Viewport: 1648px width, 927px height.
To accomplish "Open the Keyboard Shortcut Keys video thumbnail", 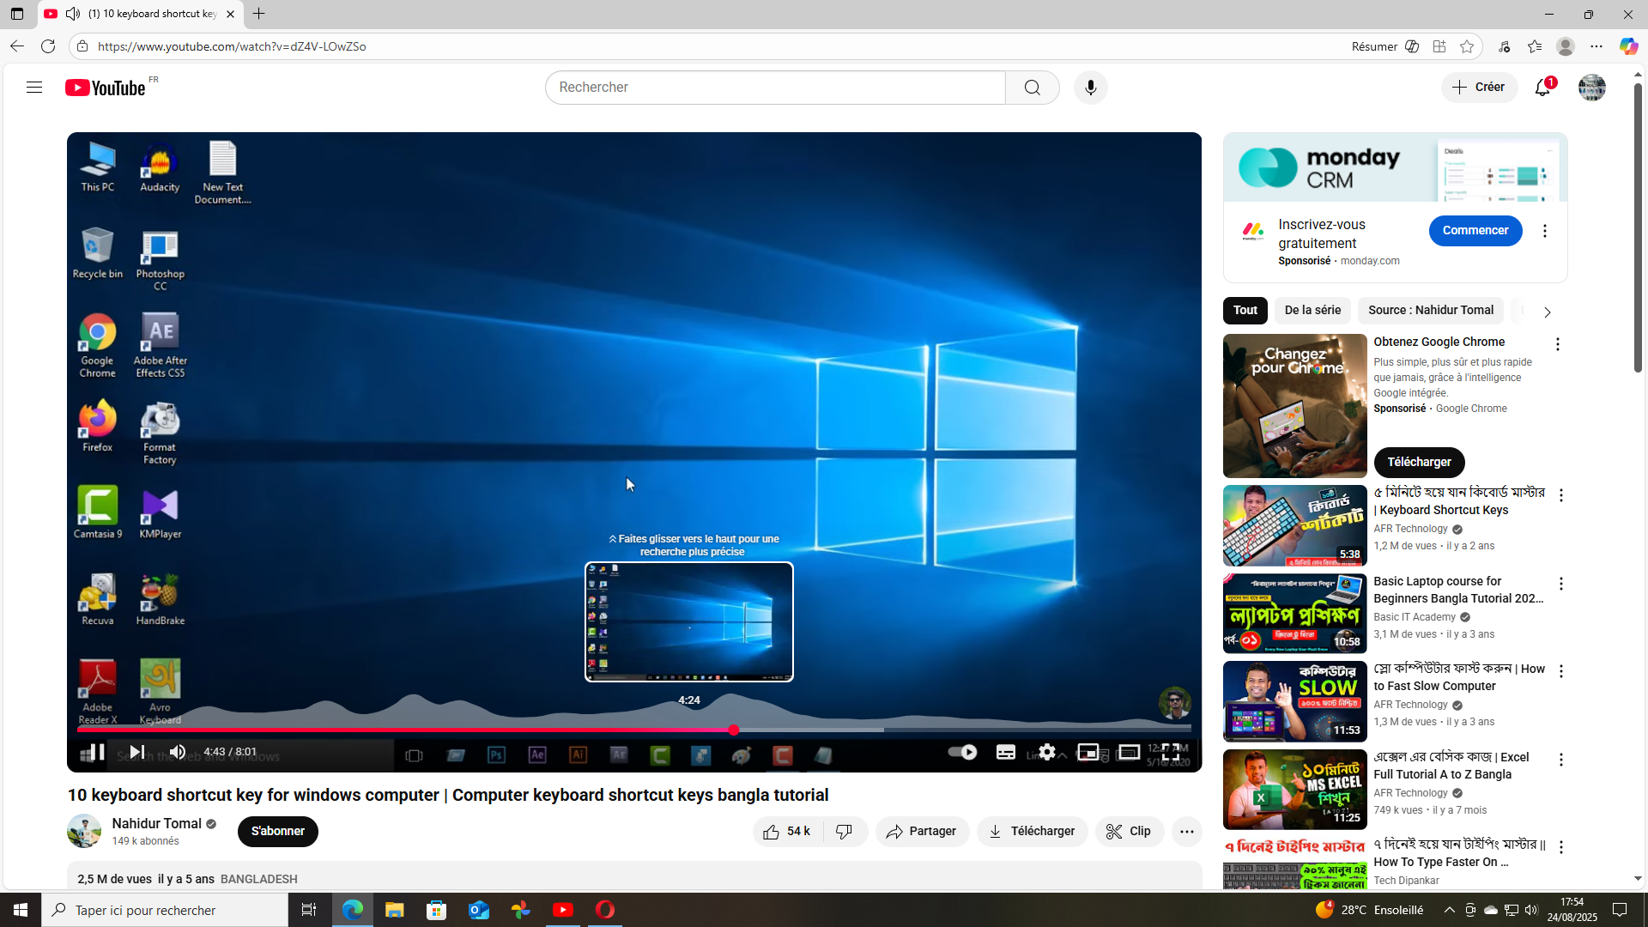I will click(x=1294, y=526).
